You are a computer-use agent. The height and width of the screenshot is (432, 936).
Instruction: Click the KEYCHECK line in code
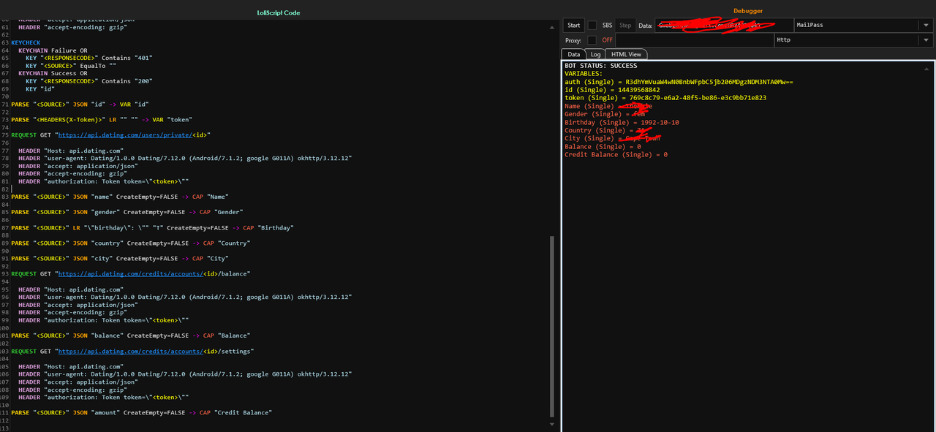click(x=26, y=42)
